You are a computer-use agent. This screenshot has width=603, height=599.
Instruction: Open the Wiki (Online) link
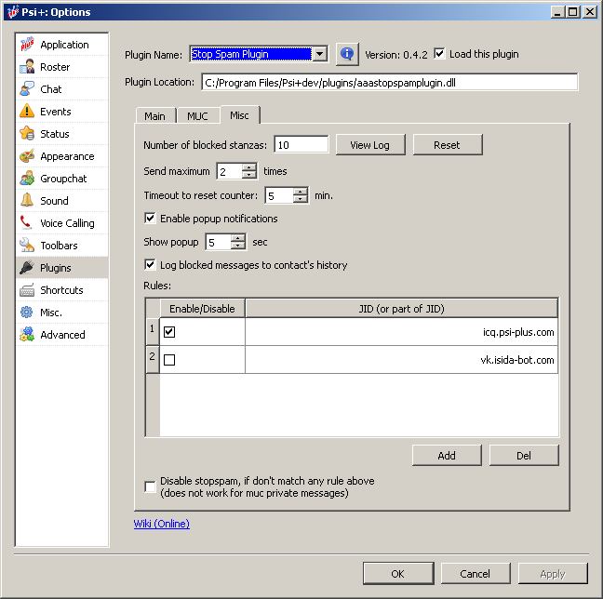(x=162, y=524)
